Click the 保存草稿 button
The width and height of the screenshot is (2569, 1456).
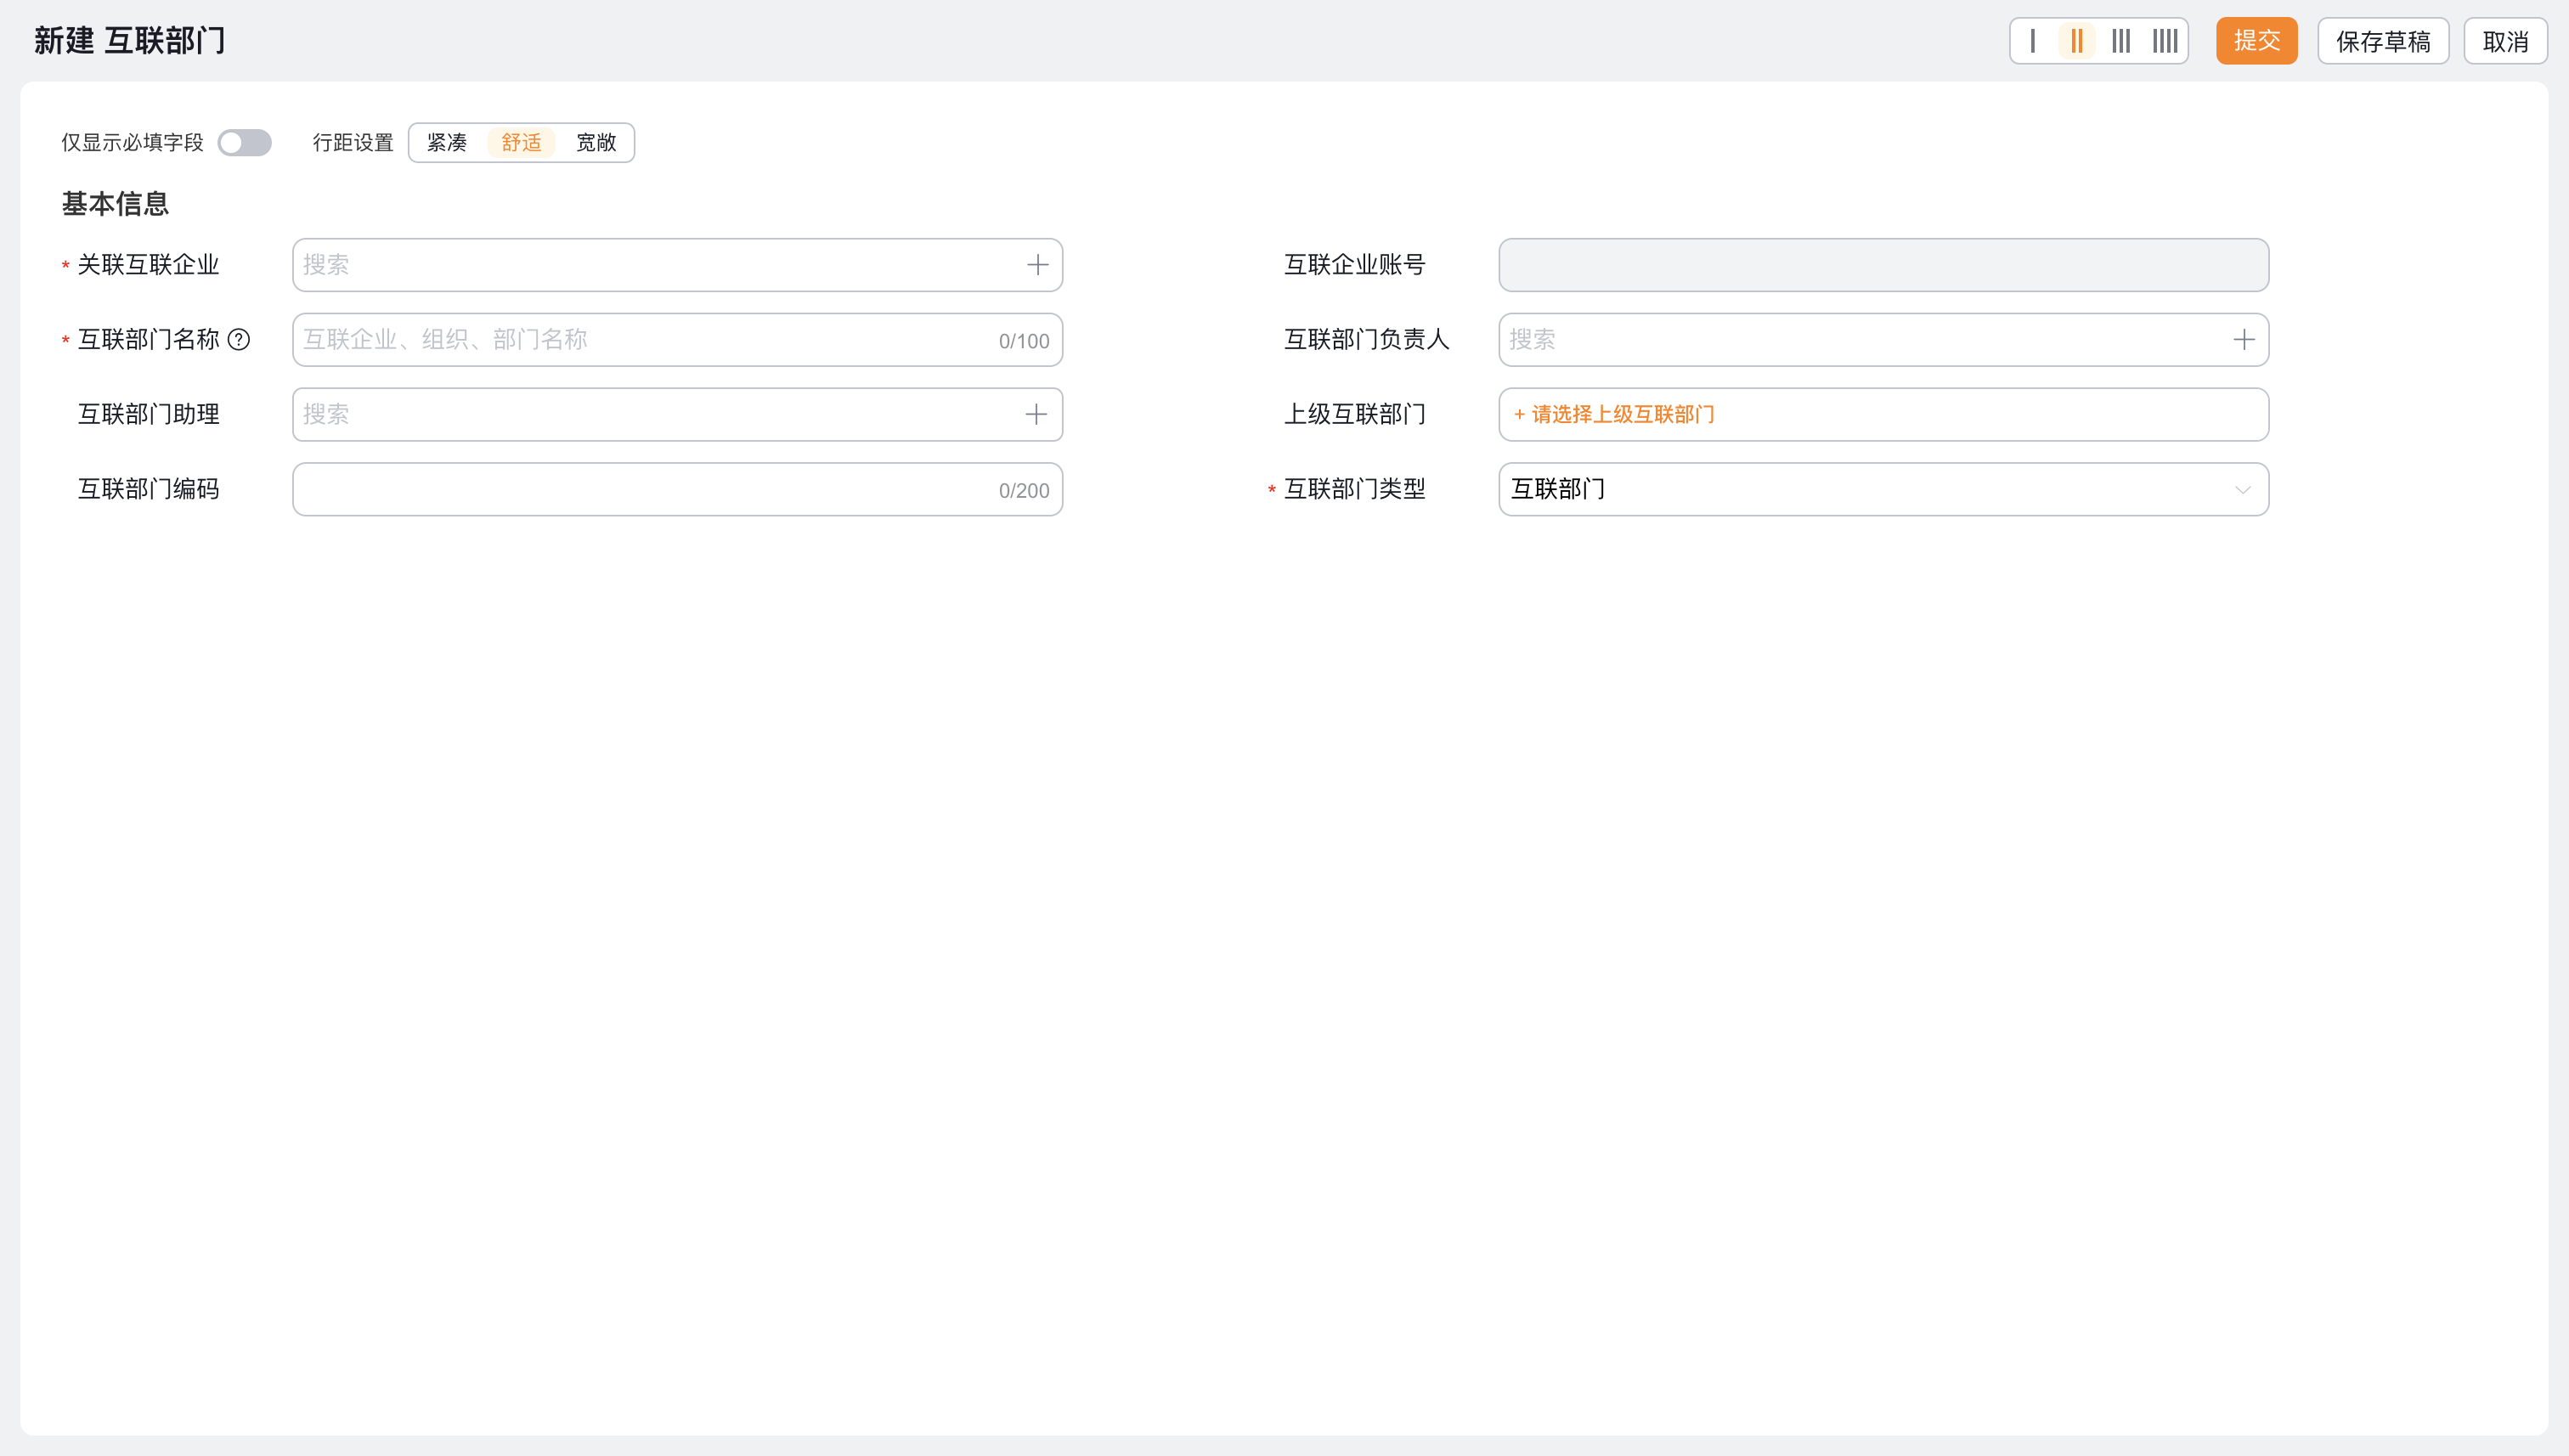click(x=2383, y=41)
